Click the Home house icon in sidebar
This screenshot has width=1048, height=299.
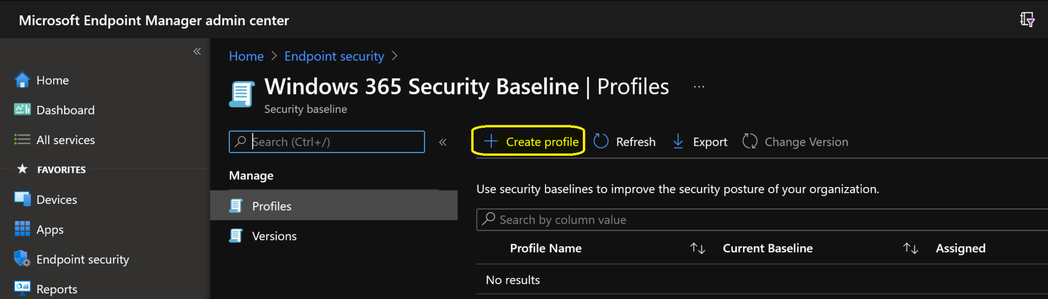22,80
